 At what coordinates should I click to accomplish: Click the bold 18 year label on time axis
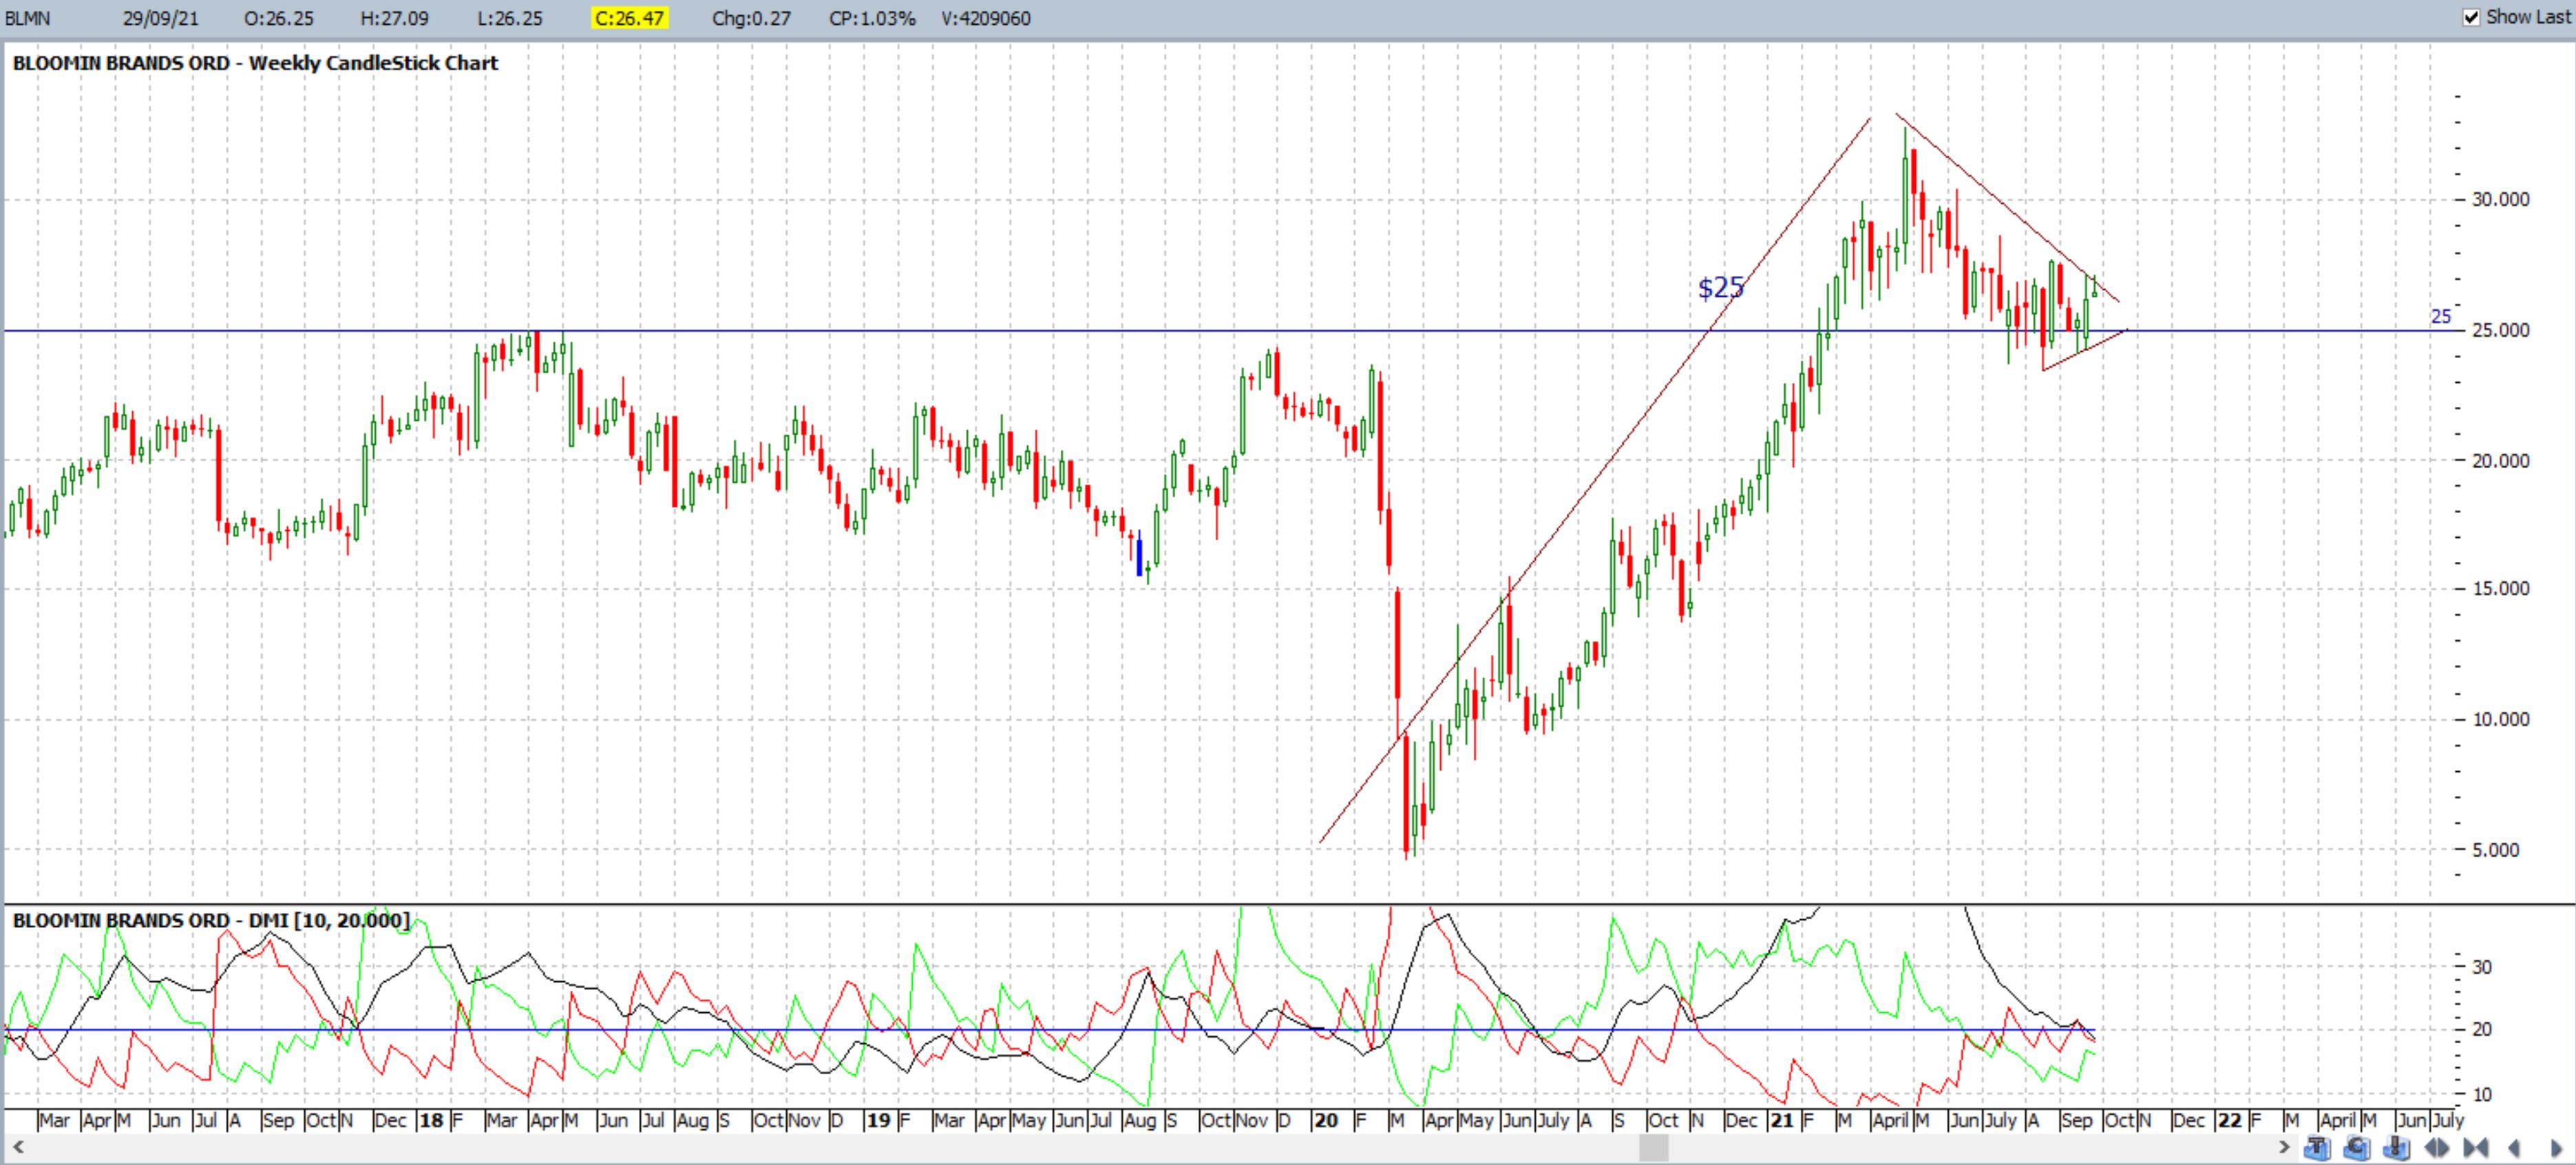click(x=431, y=1120)
